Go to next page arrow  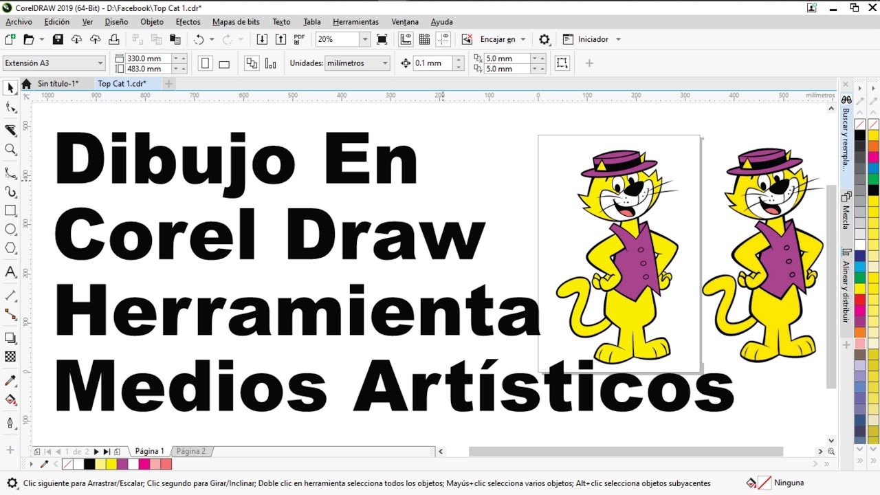point(96,452)
